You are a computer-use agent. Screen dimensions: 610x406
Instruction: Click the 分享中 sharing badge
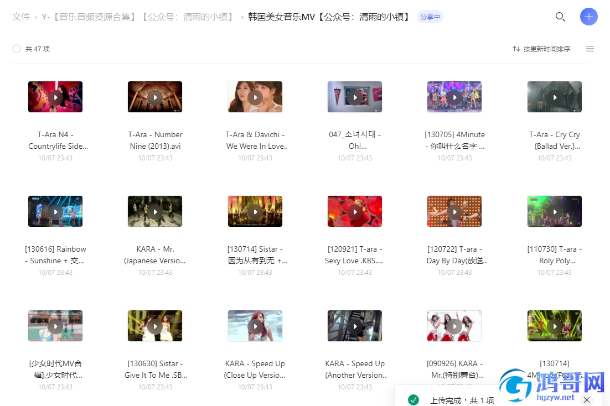pos(430,17)
